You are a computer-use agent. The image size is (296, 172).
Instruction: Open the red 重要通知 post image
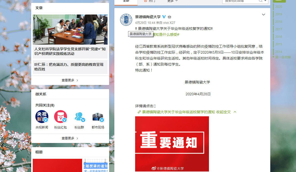pyautogui.click(x=172, y=144)
